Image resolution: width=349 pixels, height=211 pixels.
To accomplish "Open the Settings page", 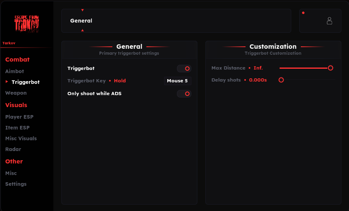I will pos(16,184).
